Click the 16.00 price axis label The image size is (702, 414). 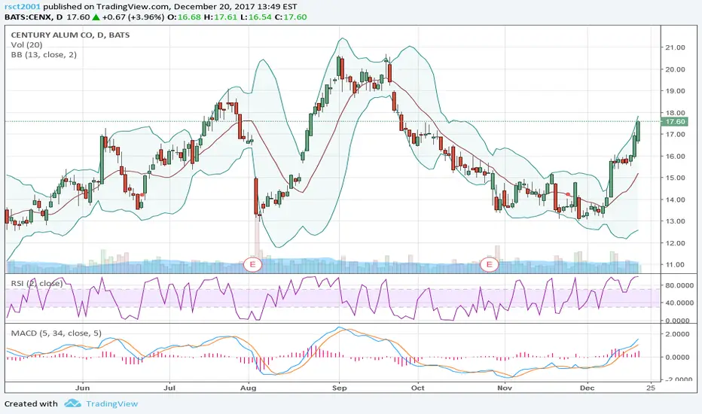[675, 157]
